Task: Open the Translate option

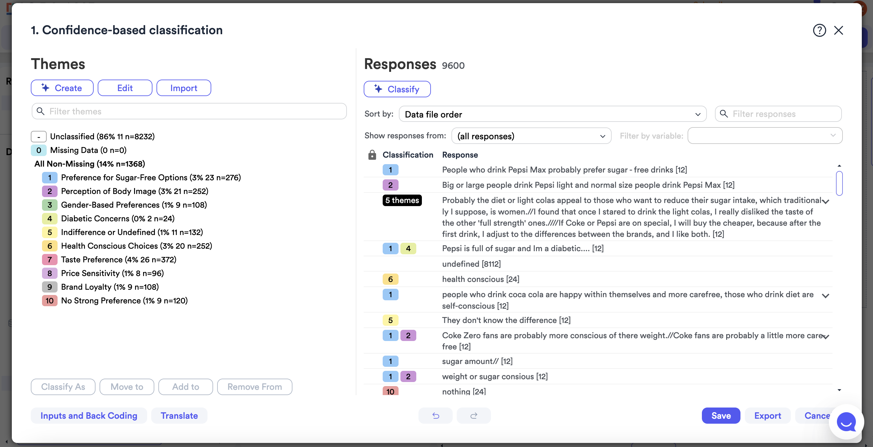Action: [x=179, y=416]
